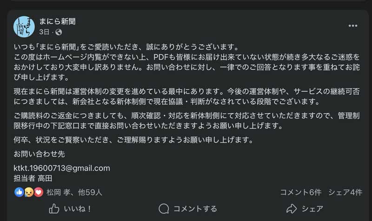Expand the コメント6件 comments
Image resolution: width=372 pixels, height=221 pixels.
coord(301,192)
